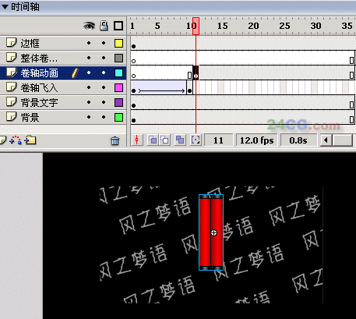Toggle visibility dot of 卷轴动画 layer

coord(89,73)
